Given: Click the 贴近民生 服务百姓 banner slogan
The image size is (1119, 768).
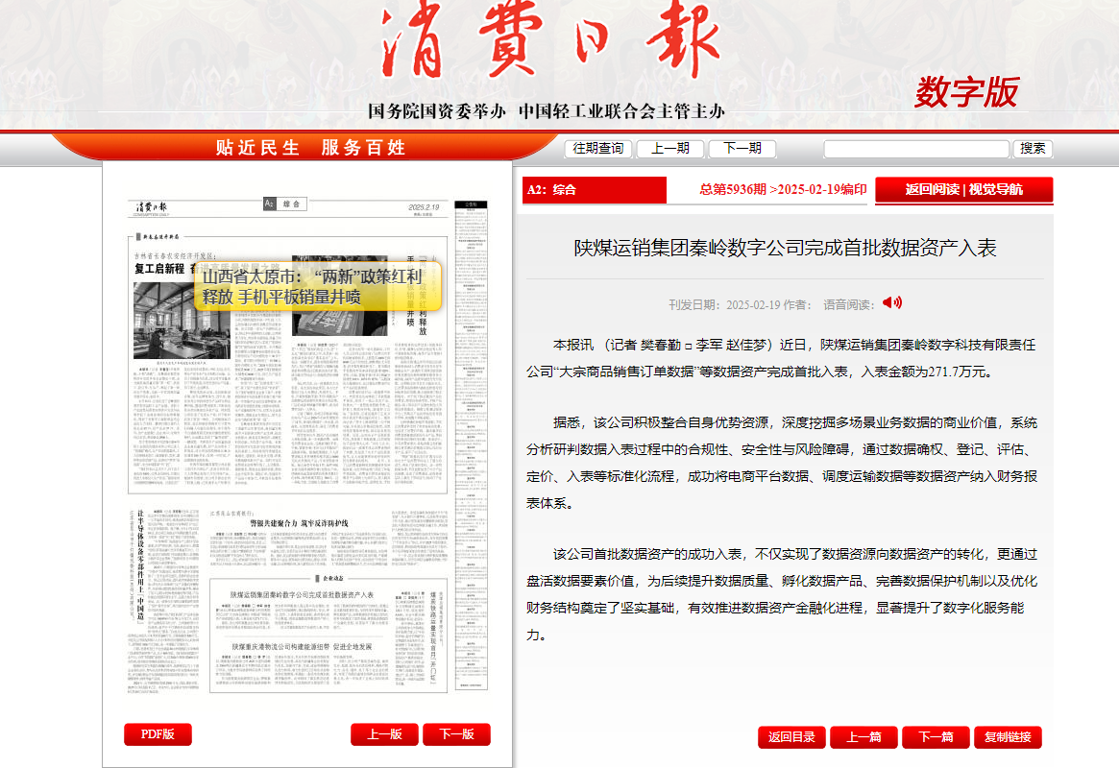Looking at the screenshot, I should (310, 148).
